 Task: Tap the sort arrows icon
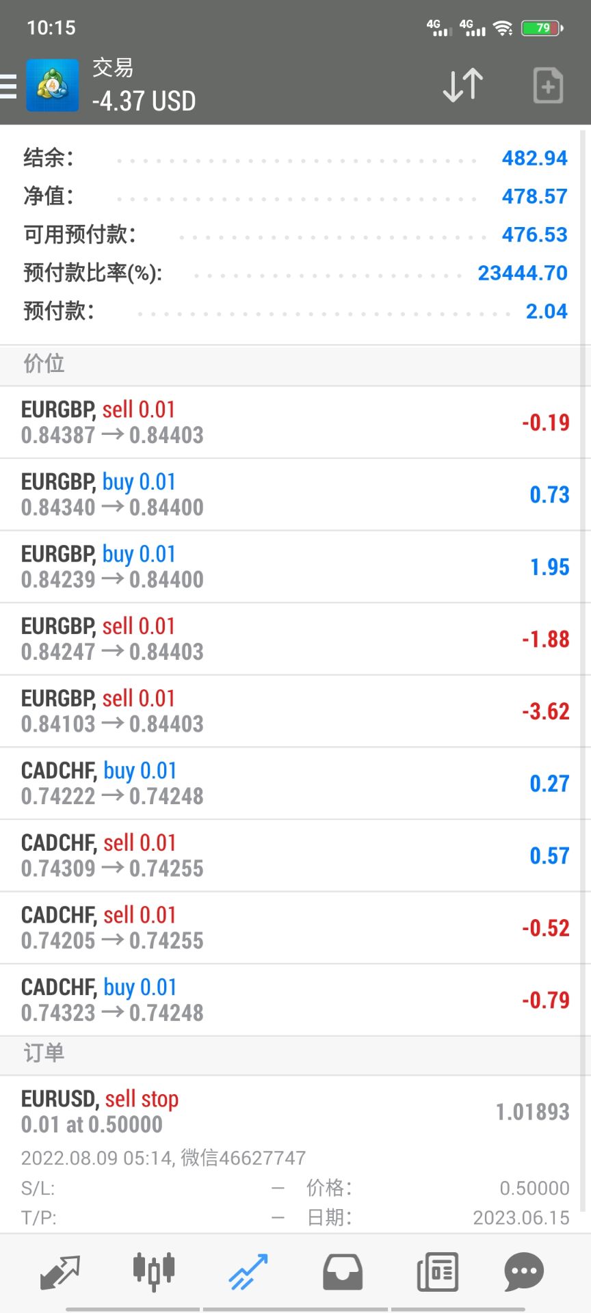(463, 86)
